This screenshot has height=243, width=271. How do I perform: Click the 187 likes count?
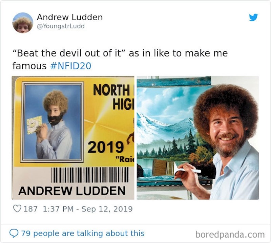[30, 209]
